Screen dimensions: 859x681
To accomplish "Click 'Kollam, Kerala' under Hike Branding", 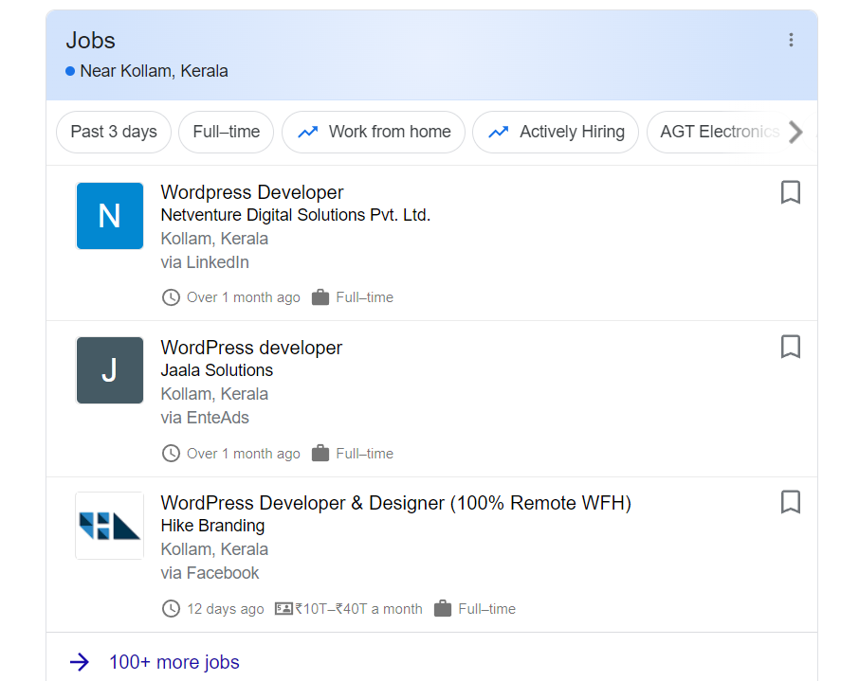I will pos(214,549).
